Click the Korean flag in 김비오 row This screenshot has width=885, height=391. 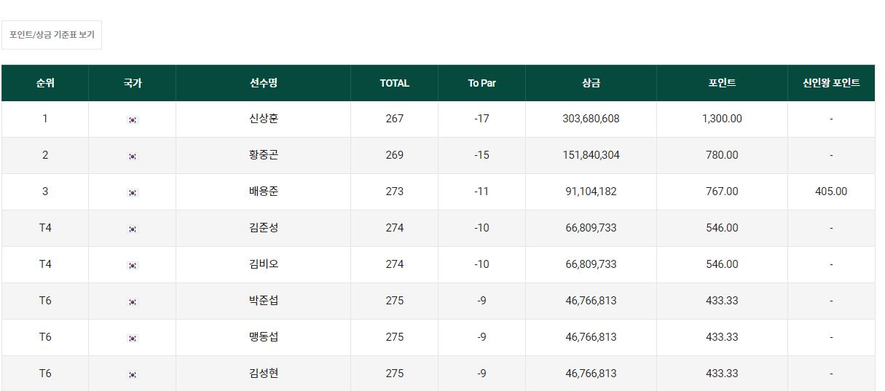pos(133,265)
